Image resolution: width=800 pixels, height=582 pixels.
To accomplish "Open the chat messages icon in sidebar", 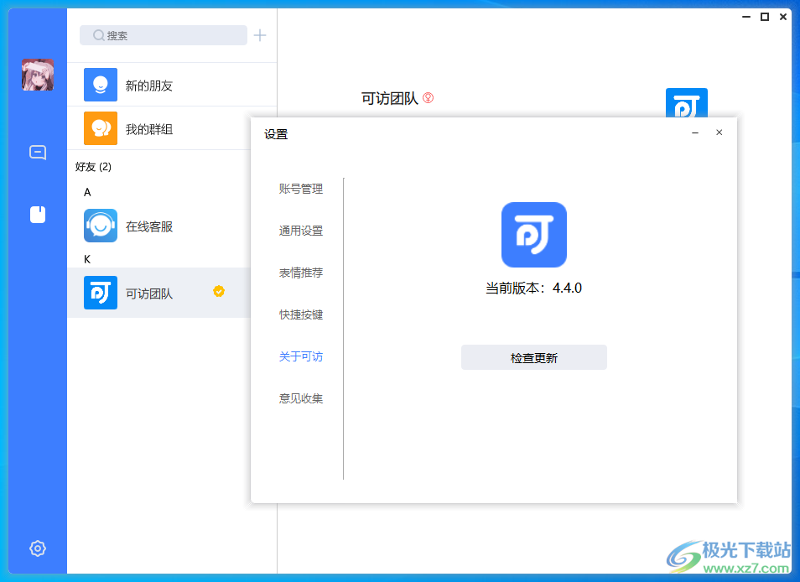I will pos(37,153).
